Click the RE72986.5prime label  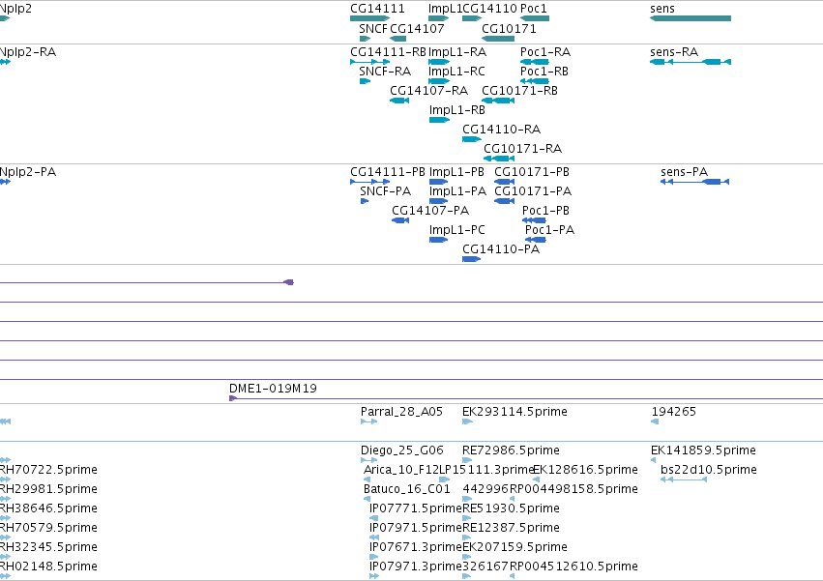pyautogui.click(x=511, y=450)
